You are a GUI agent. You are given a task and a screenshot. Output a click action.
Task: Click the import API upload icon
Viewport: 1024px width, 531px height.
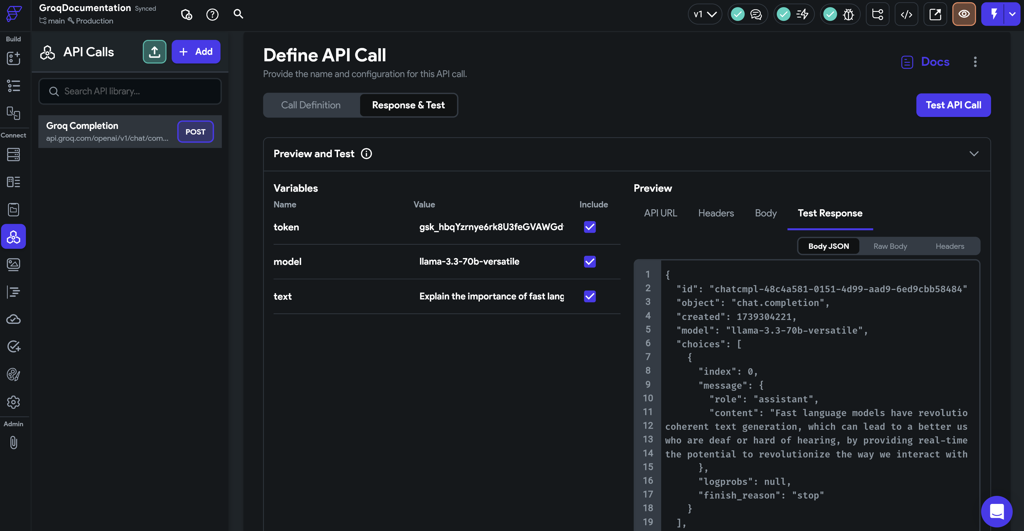(154, 51)
